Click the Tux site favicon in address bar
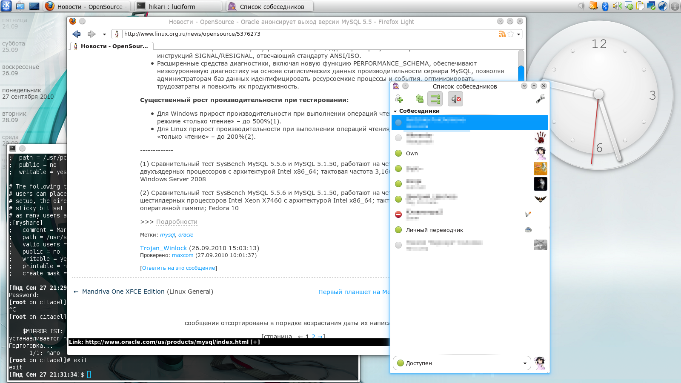This screenshot has width=681, height=383. 117,34
